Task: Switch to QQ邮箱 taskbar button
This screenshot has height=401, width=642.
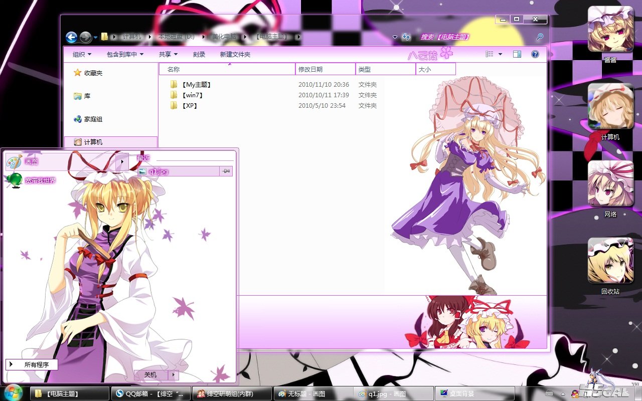Action: 151,393
